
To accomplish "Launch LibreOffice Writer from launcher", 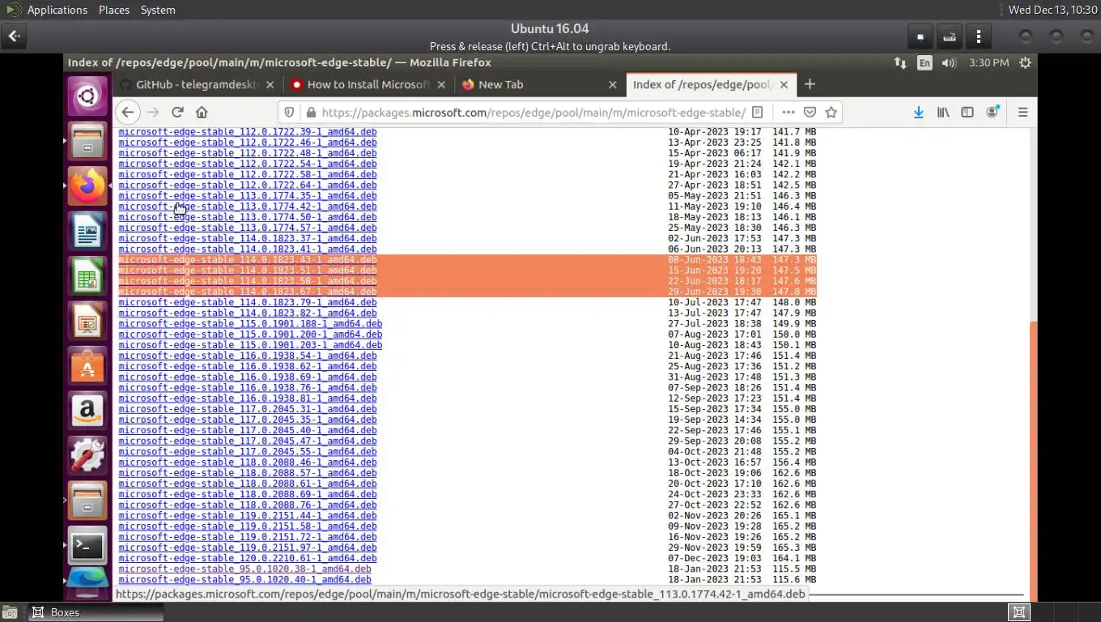I will [87, 232].
